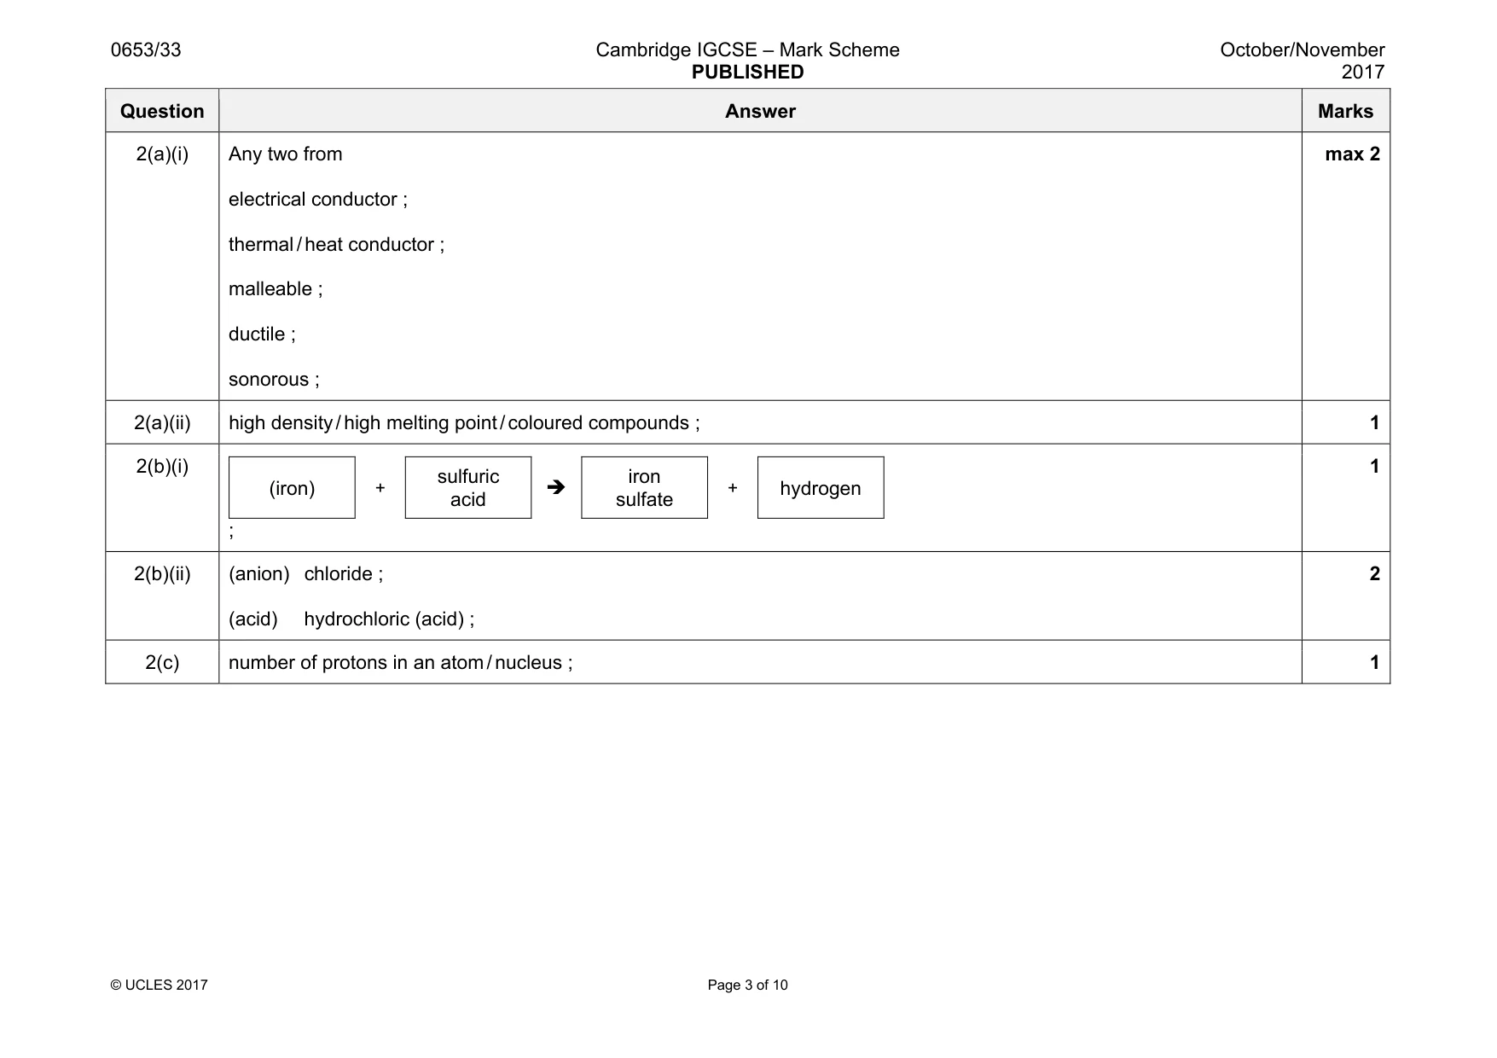Click the '(iron)' equation box
1497x1058 pixels.
(292, 487)
